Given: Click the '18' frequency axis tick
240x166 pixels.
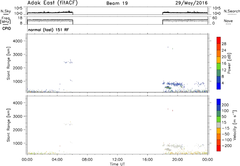Looking at the screenshot, I should 20,18.
